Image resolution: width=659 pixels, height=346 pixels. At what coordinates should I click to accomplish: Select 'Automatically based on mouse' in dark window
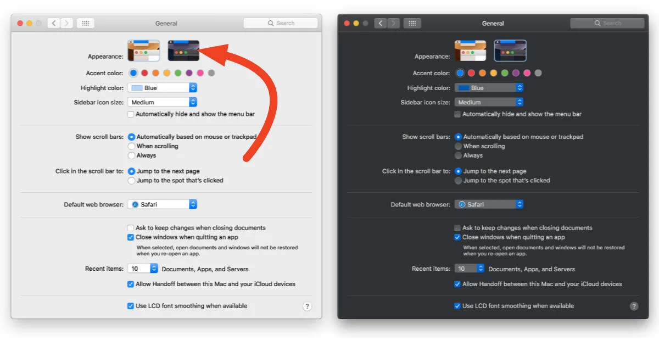458,137
